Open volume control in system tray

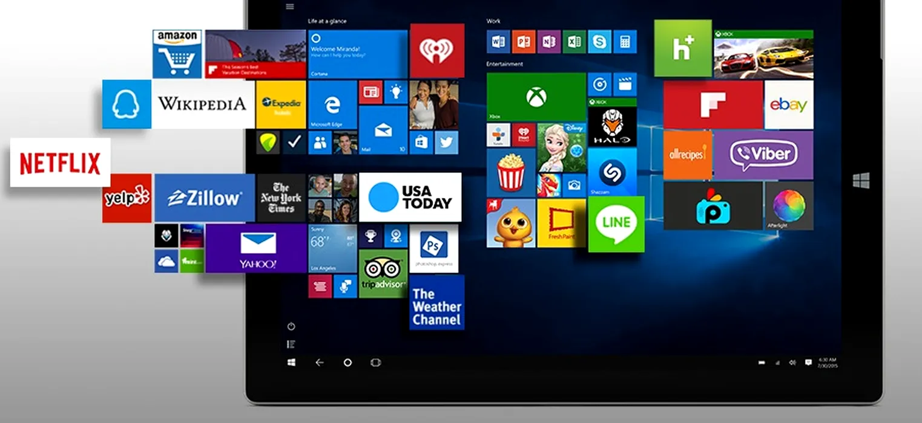click(x=792, y=363)
